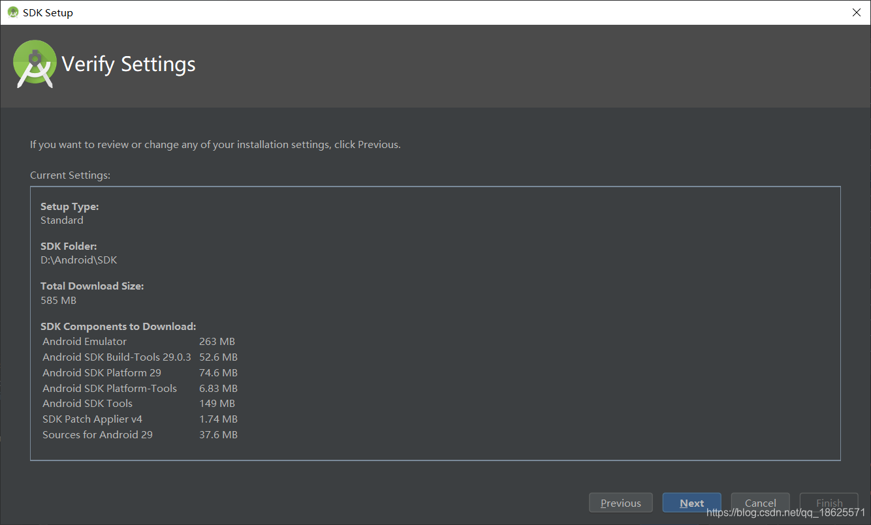Click the 585 MB total download value
871x525 pixels.
coord(58,301)
